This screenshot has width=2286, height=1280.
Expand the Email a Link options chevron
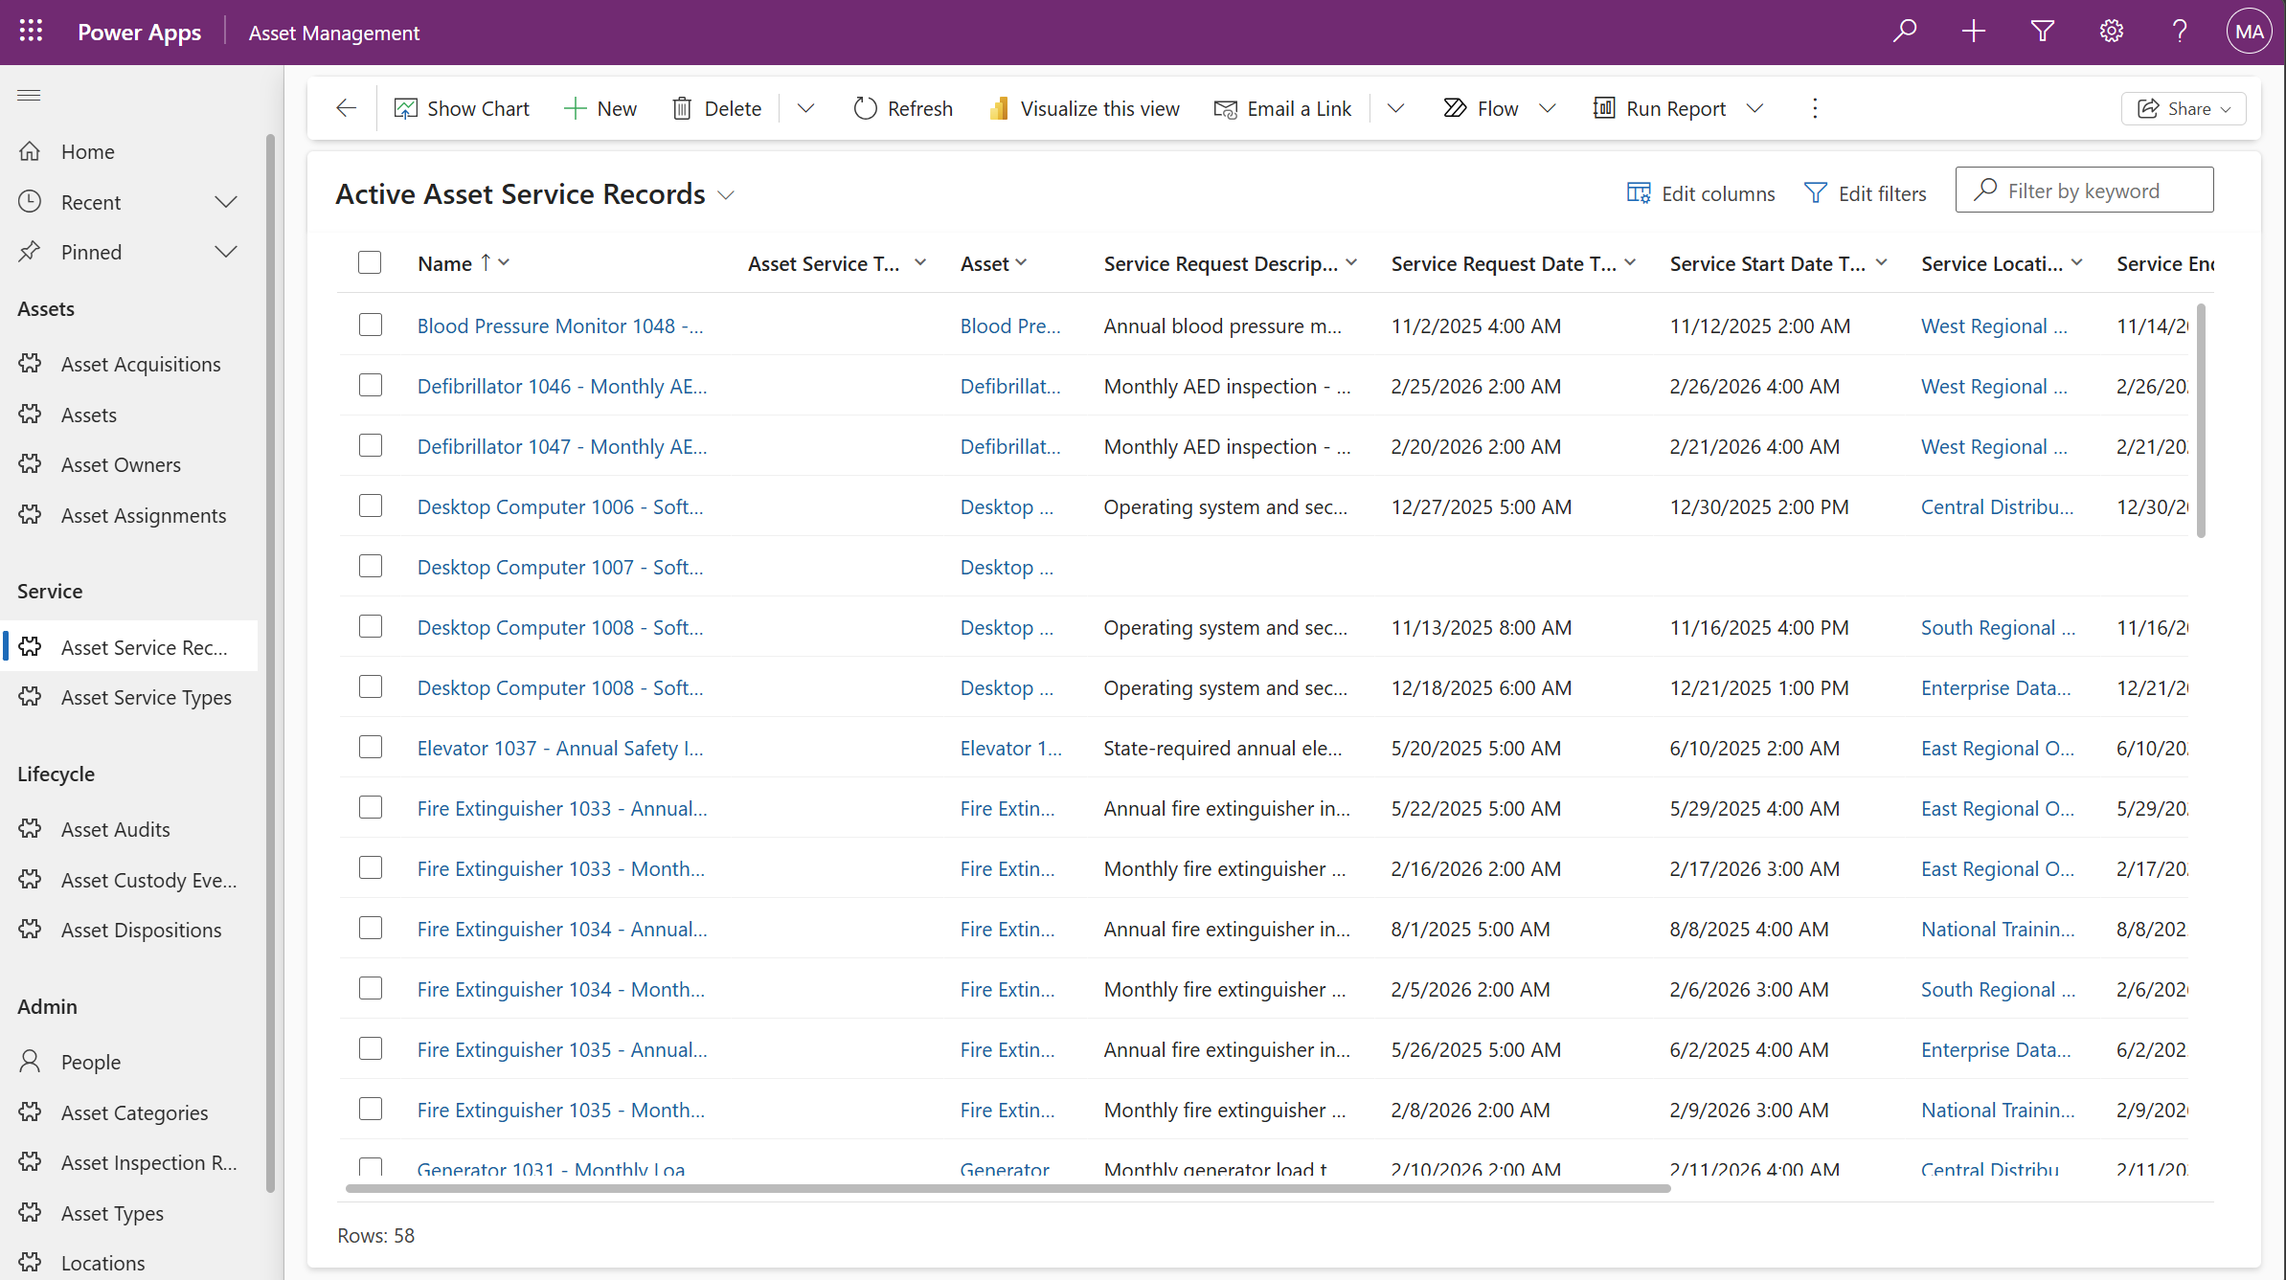click(1395, 108)
